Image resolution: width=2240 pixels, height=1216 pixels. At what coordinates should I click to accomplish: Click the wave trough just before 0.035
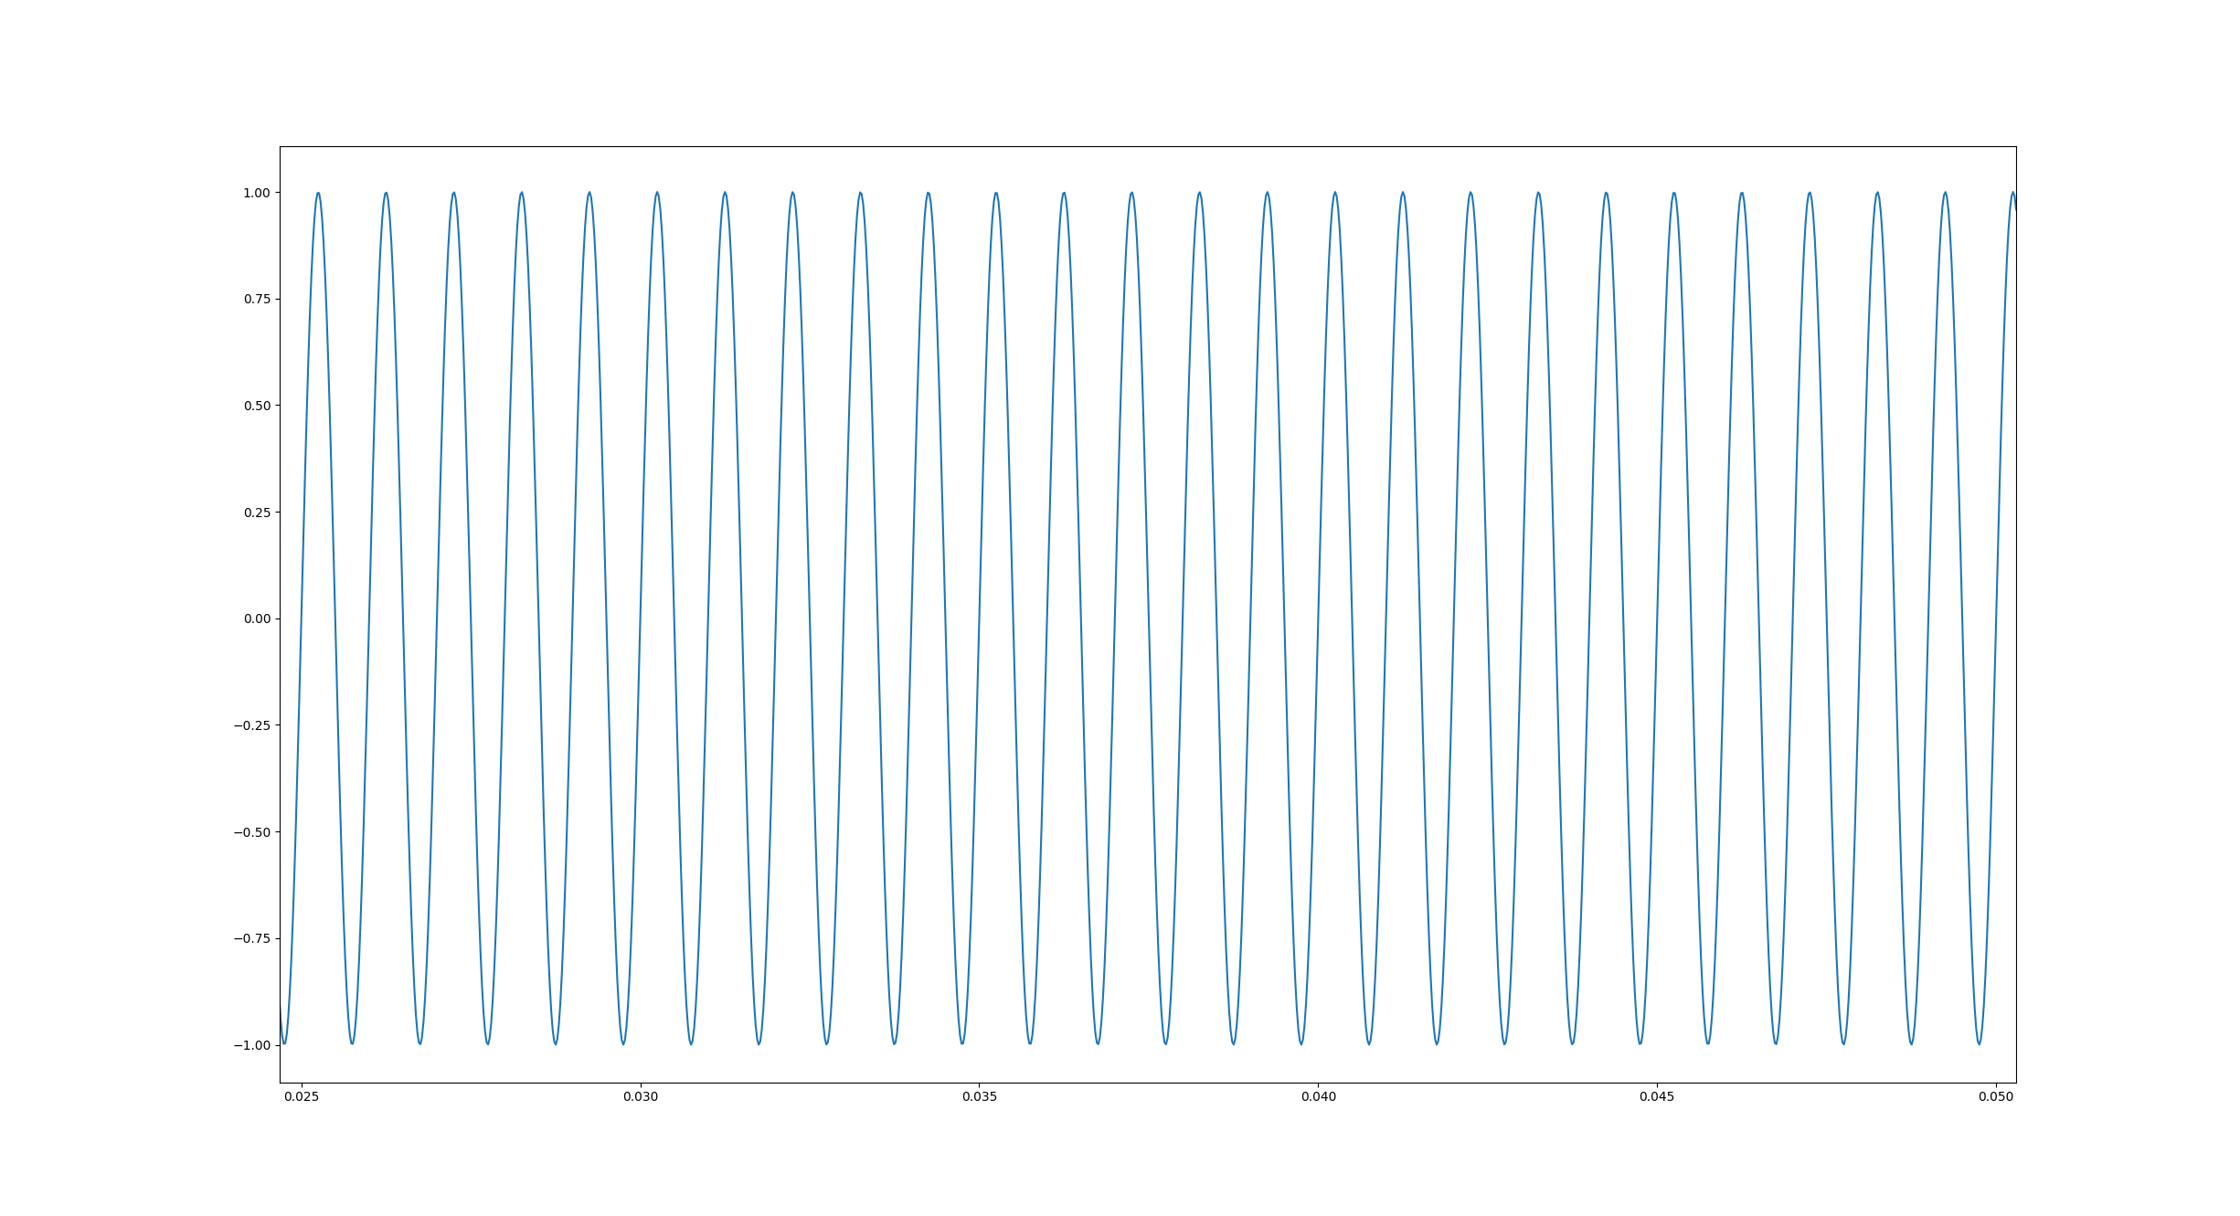[x=962, y=1044]
